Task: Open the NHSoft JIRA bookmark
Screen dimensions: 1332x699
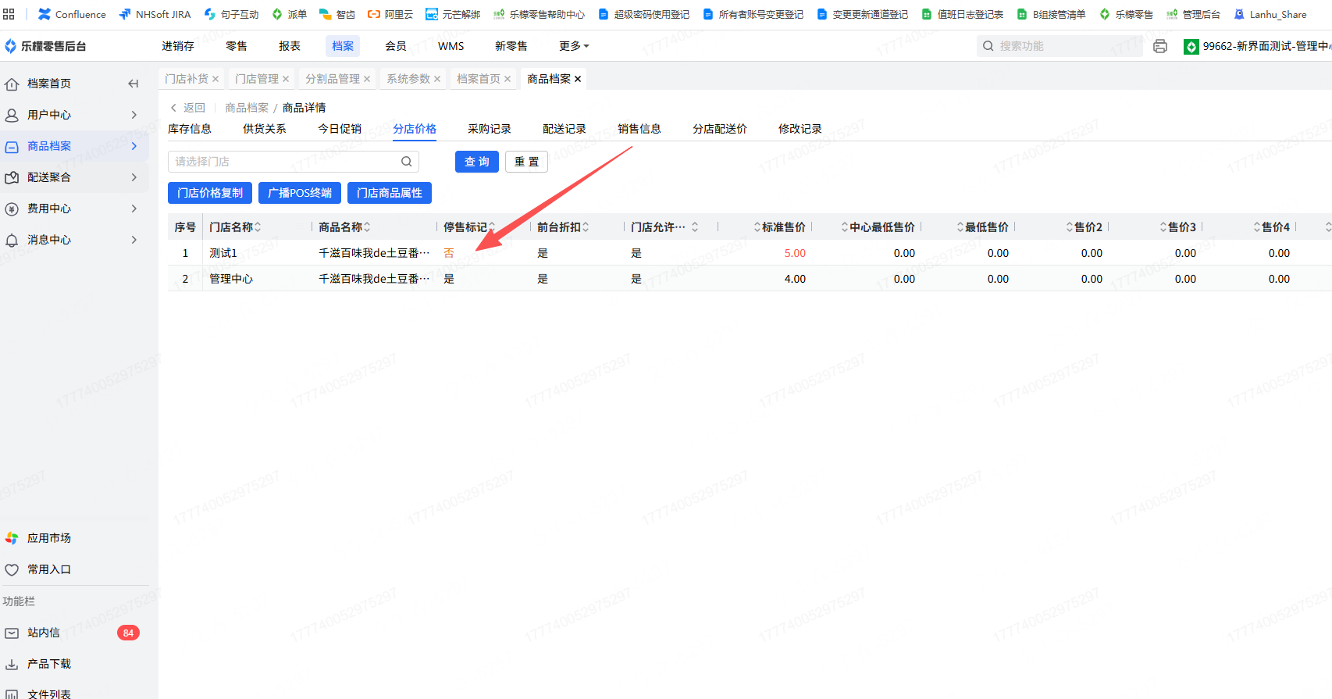Action: (155, 14)
